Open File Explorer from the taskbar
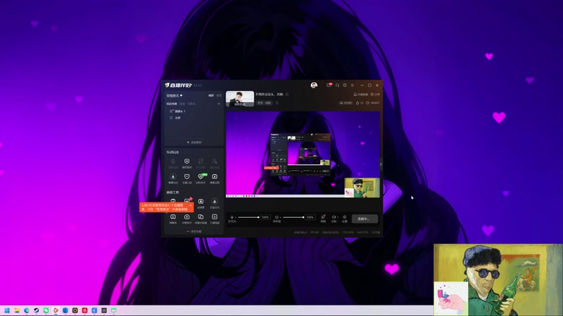 point(17,310)
